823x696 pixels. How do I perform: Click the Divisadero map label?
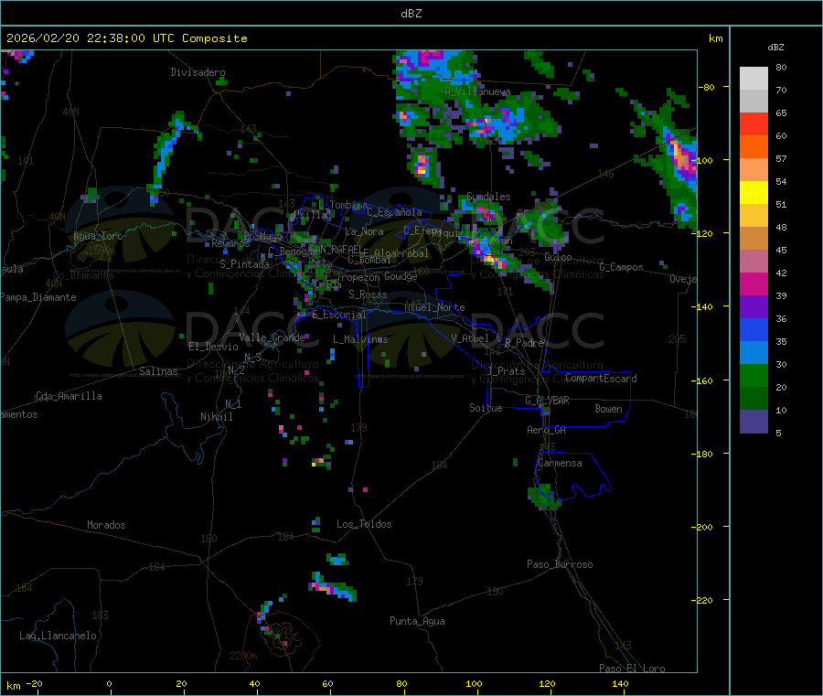tap(198, 72)
